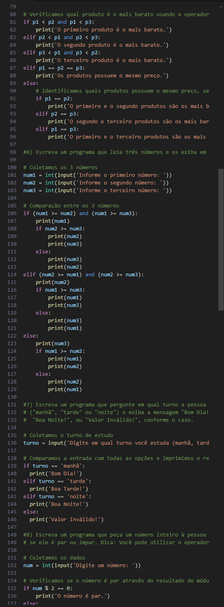Click comment '# Identificamos quais produtos possuem o mesmo preço'

click(122, 91)
